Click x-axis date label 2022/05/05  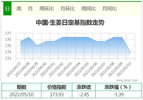coord(81,69)
